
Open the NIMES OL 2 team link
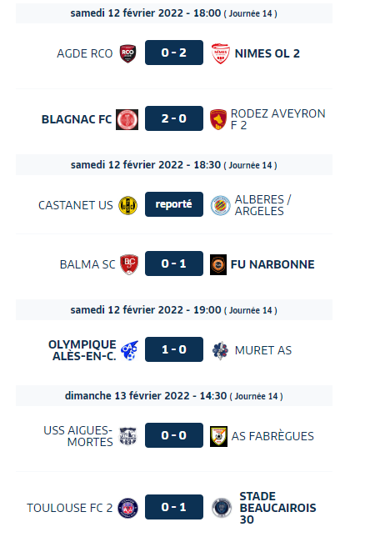click(267, 53)
